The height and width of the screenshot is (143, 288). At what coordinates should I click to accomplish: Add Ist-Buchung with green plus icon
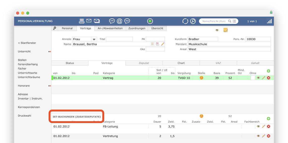pyautogui.click(x=269, y=119)
